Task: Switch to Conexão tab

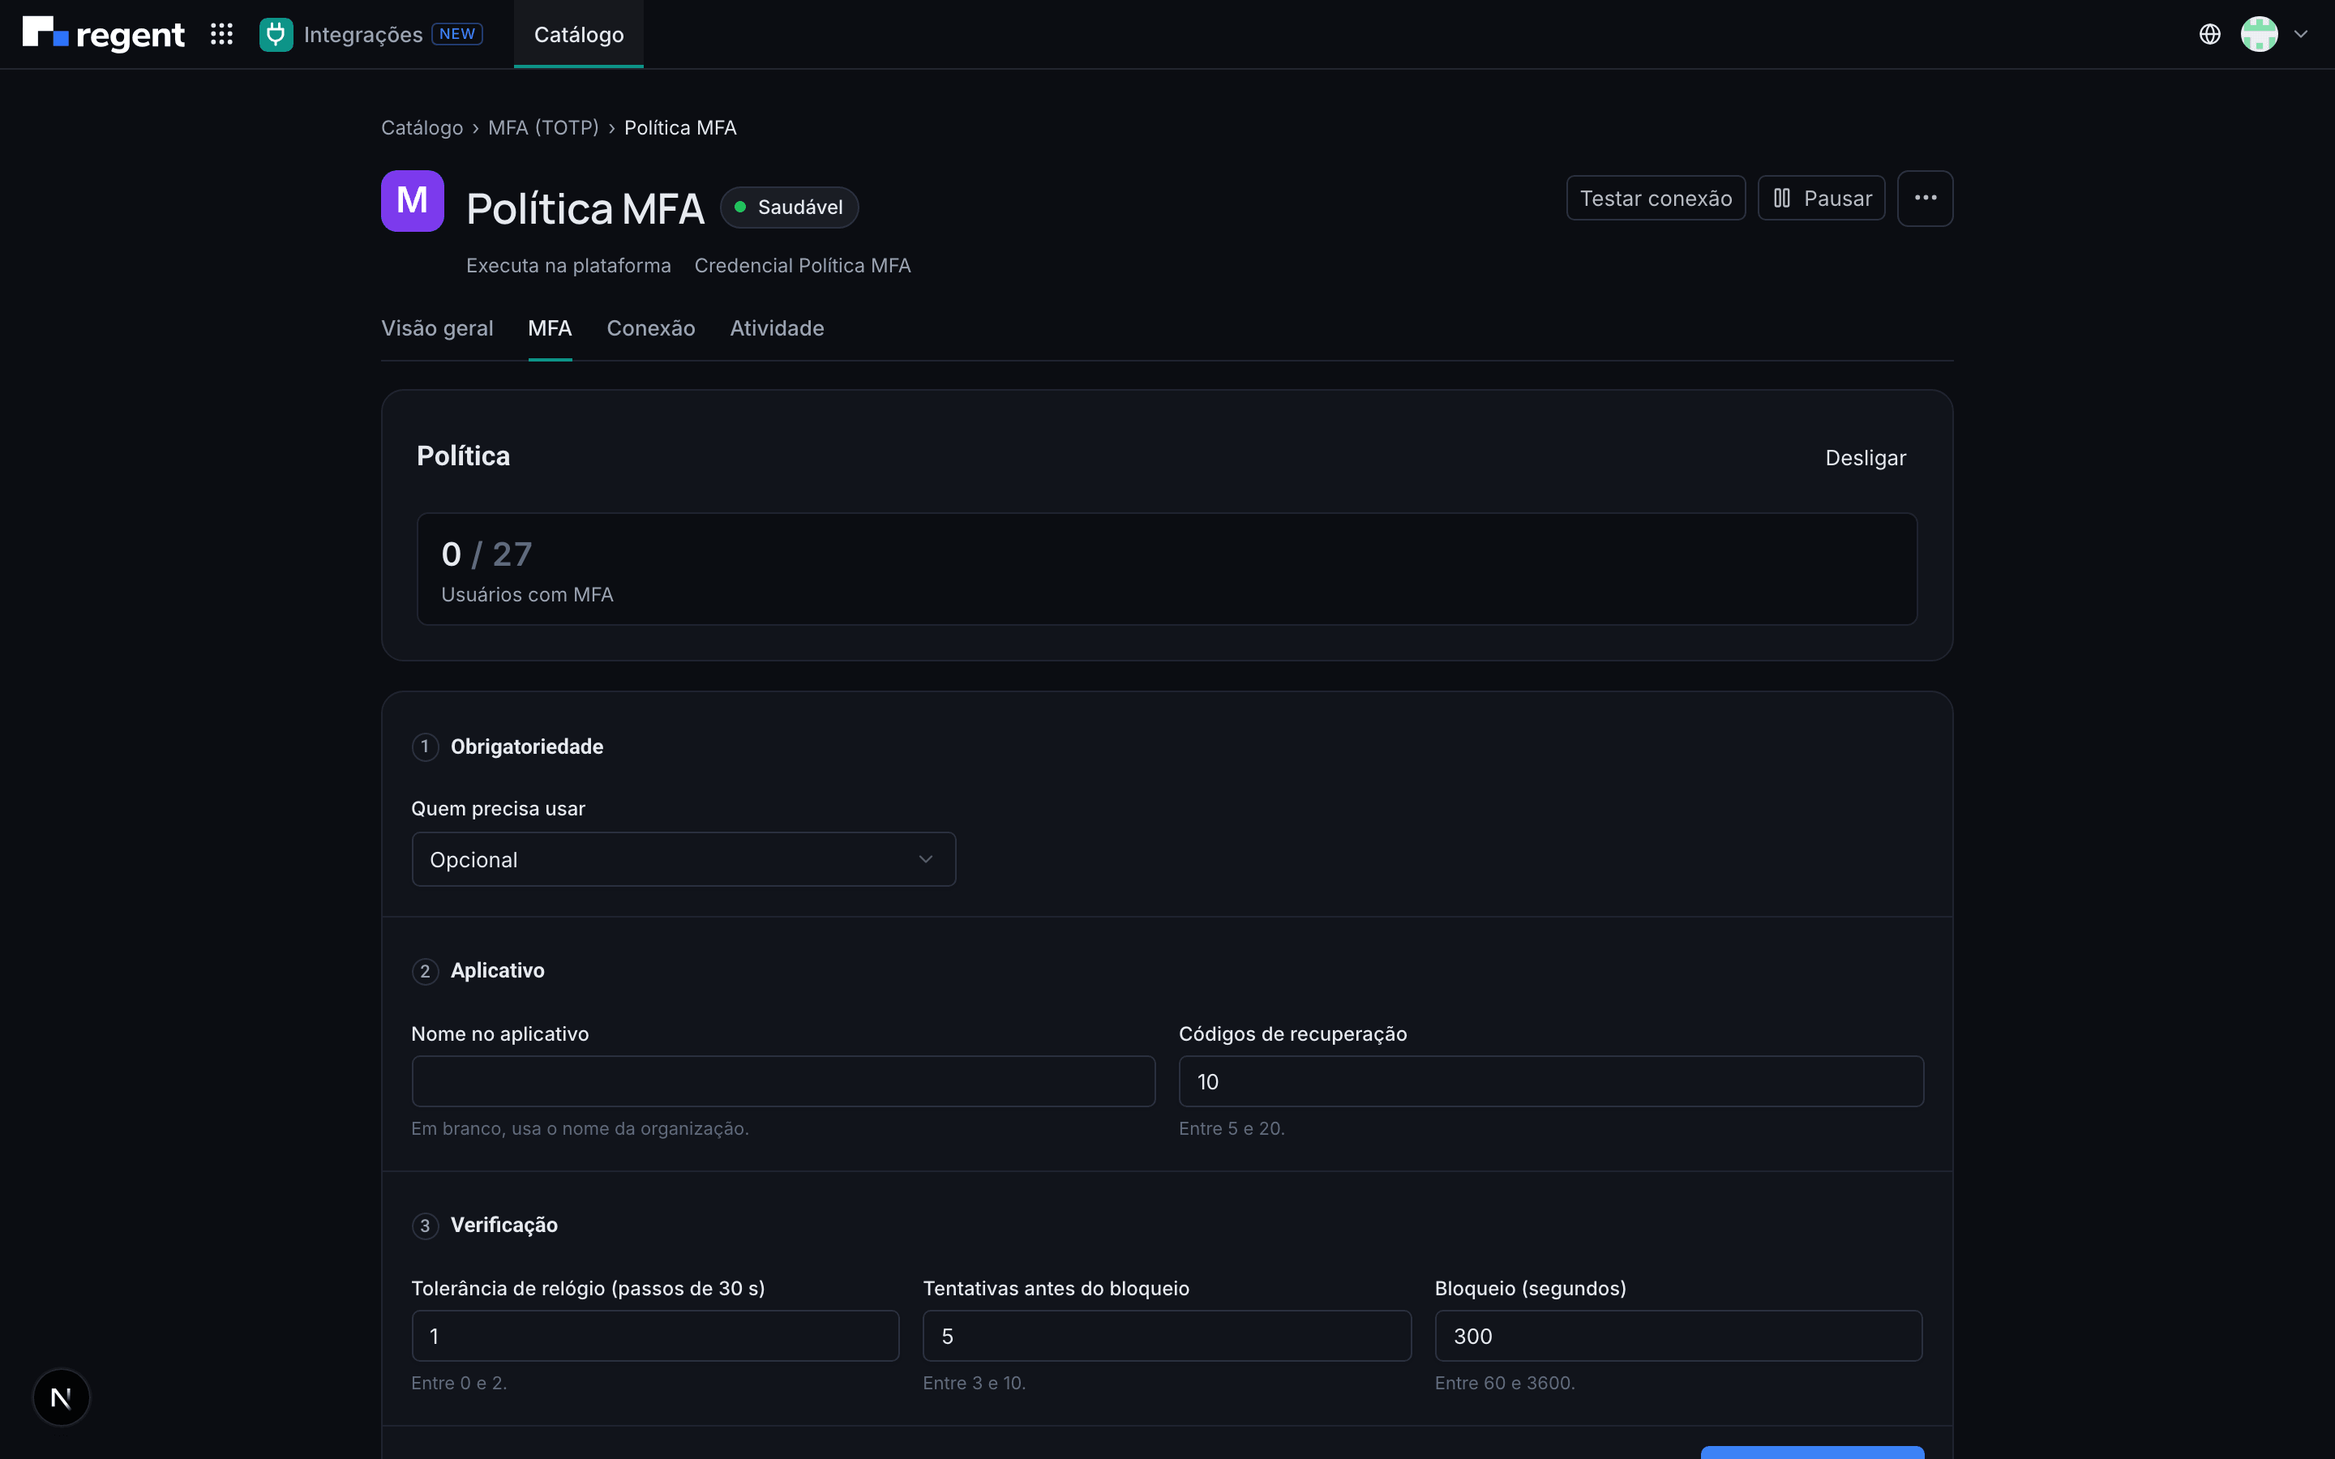Action: (651, 328)
